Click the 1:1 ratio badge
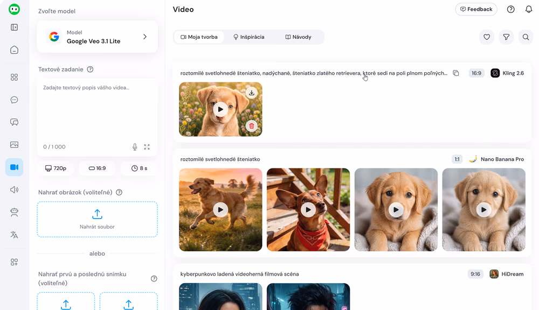 457,159
